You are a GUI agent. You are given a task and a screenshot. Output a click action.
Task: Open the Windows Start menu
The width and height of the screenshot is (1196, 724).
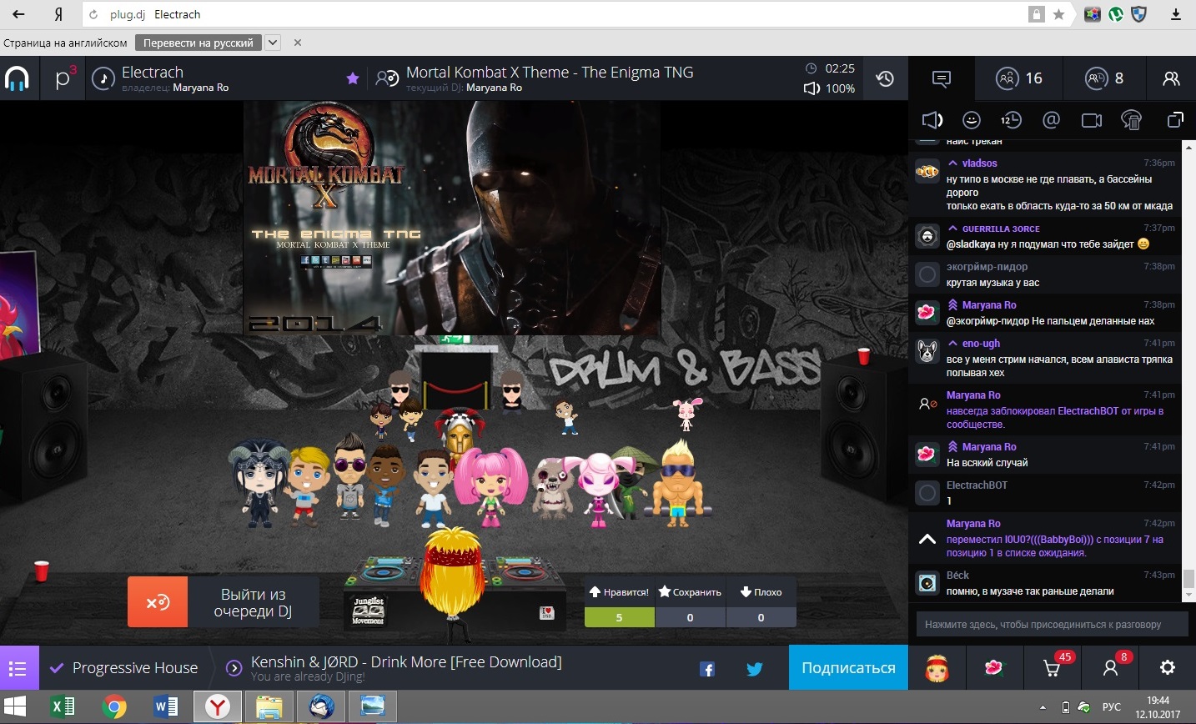[16, 707]
